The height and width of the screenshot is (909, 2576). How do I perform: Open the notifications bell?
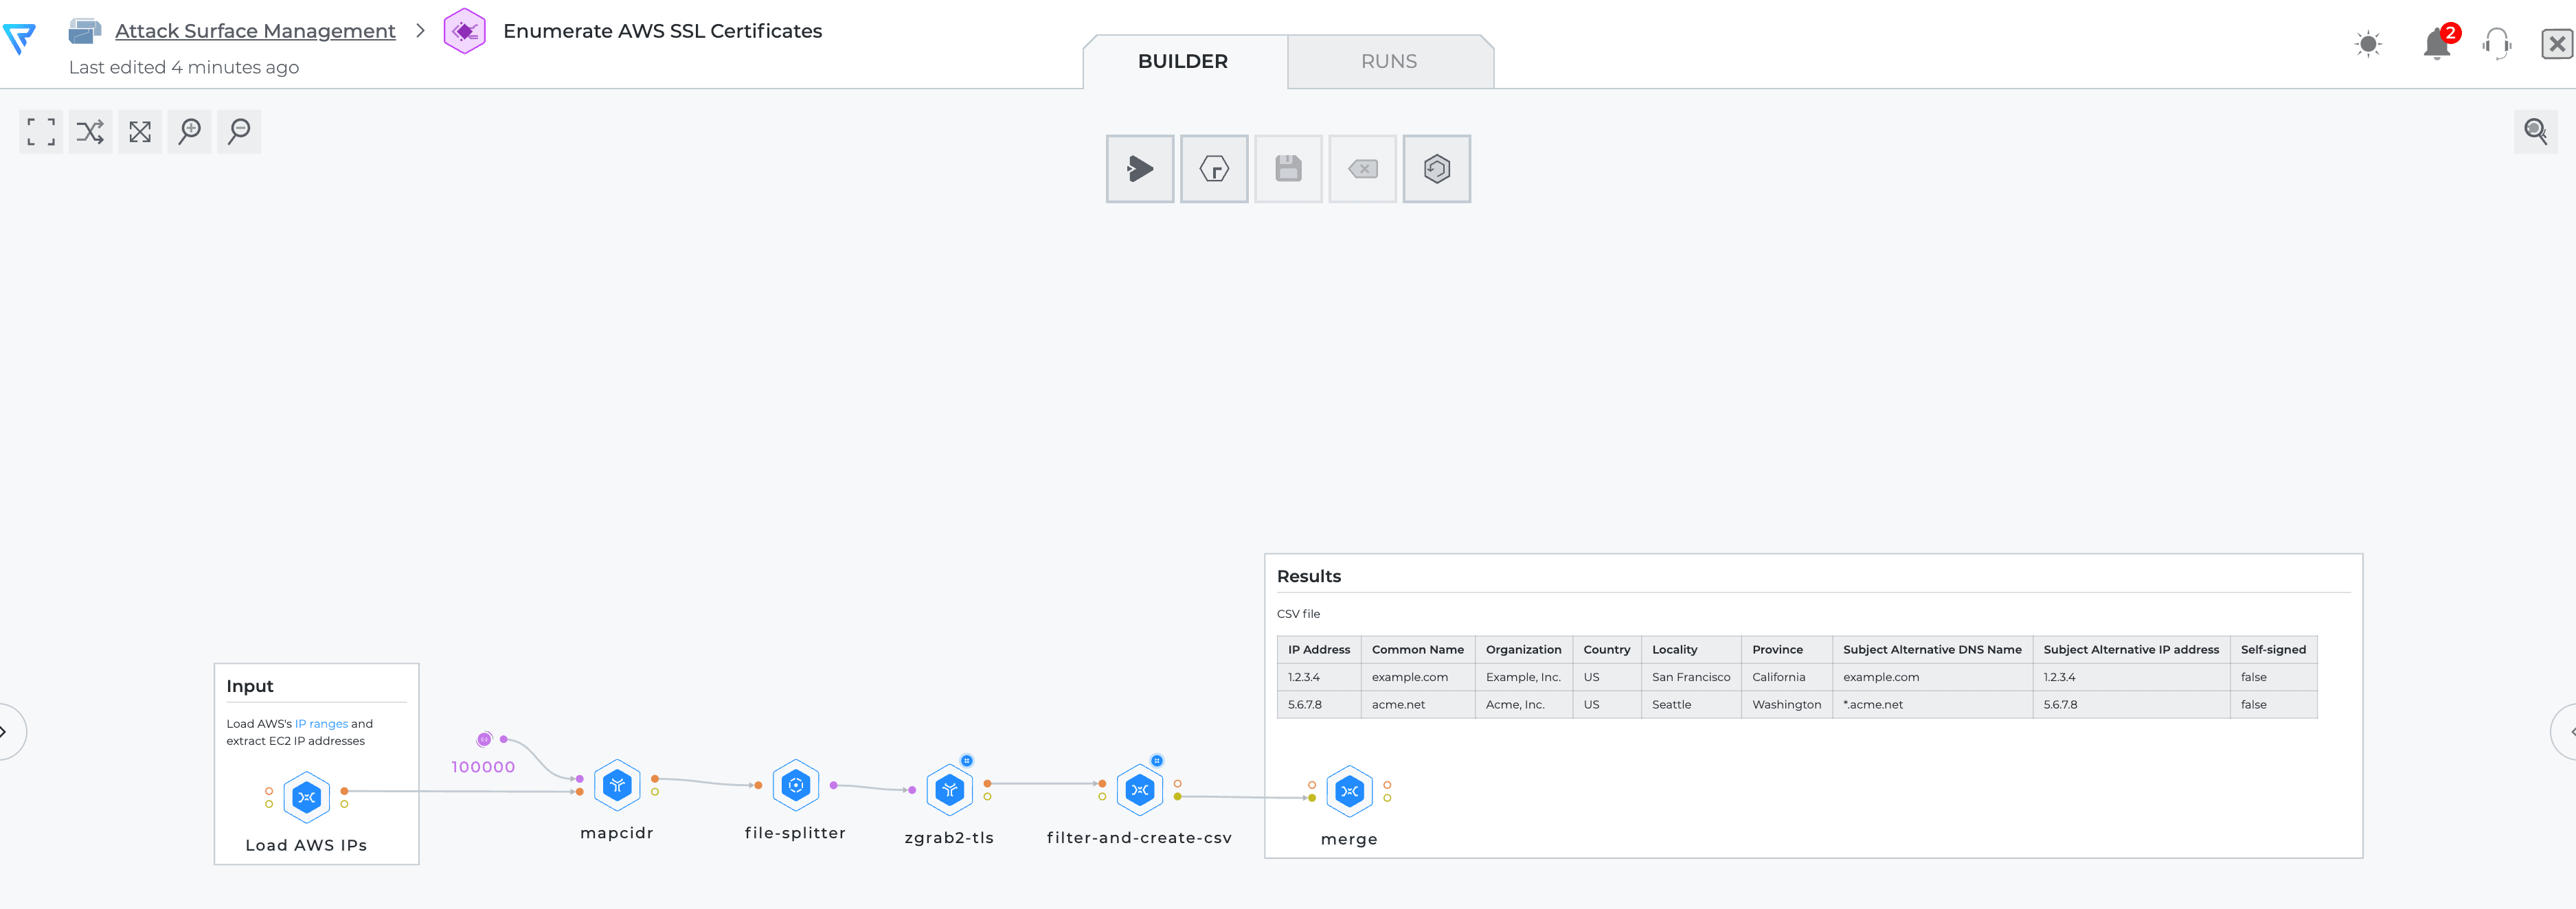(x=2437, y=43)
